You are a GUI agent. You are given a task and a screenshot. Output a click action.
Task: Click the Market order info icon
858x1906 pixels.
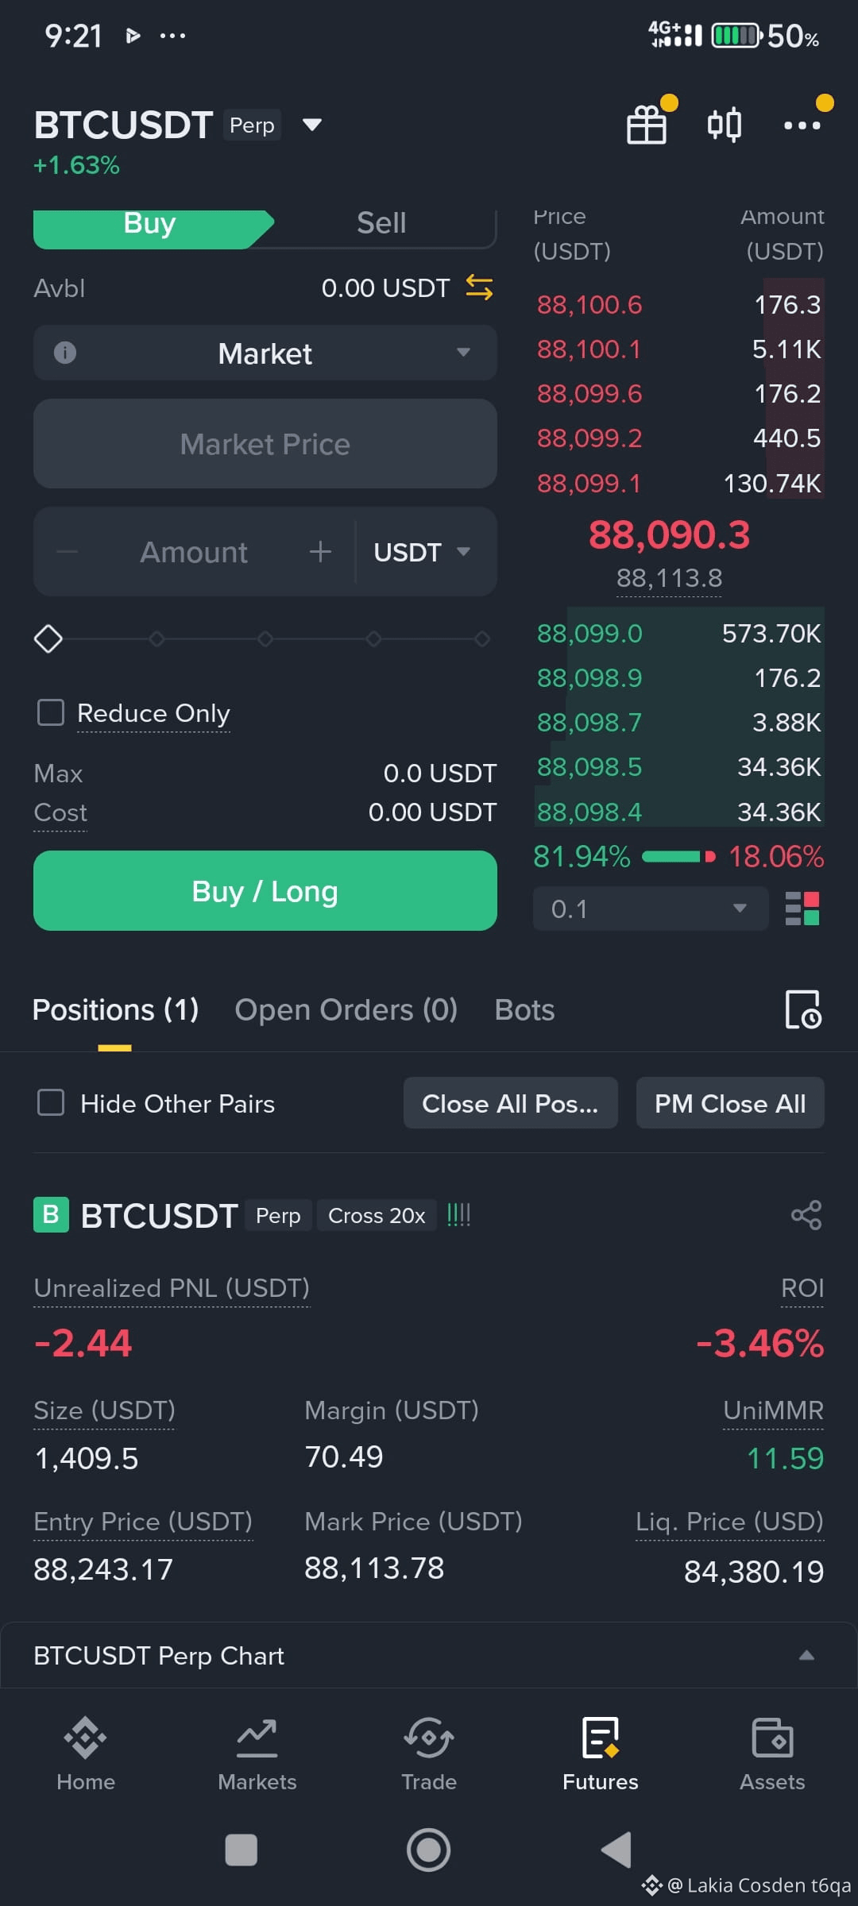click(65, 353)
